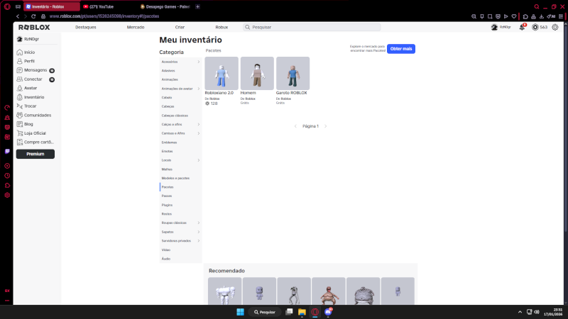
Task: Open the Destaques header menu
Action: pos(85,27)
